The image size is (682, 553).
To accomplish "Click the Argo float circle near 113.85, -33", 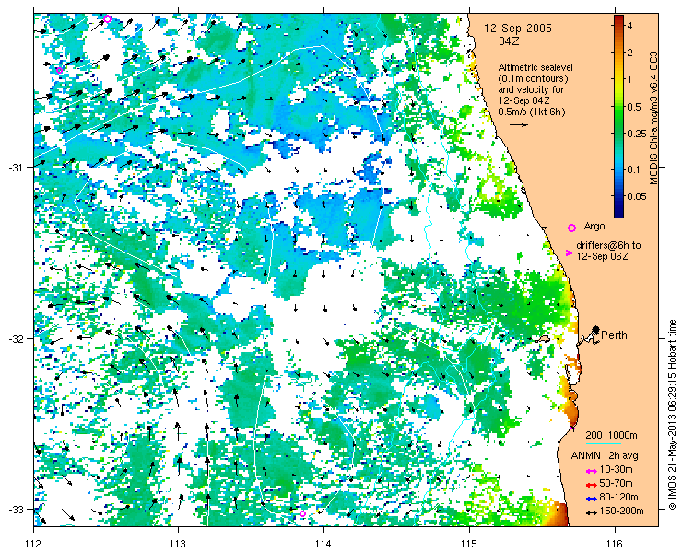I will click(302, 514).
